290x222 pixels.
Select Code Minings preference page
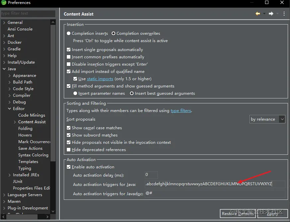(x=32, y=115)
